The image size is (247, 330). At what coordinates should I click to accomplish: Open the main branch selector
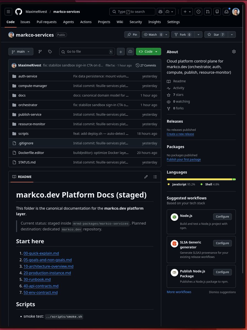21,51
